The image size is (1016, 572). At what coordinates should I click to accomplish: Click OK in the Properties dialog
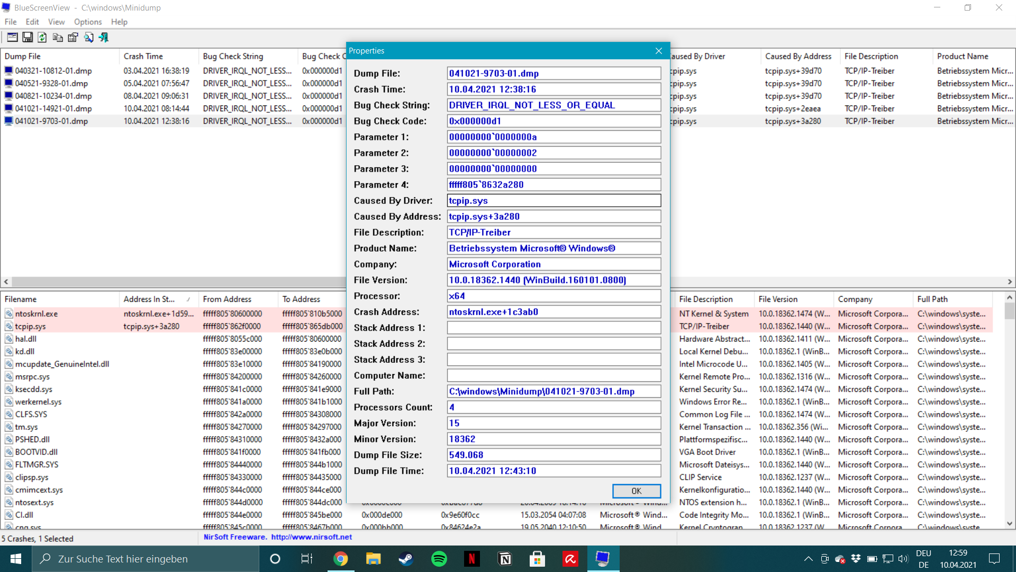click(637, 491)
